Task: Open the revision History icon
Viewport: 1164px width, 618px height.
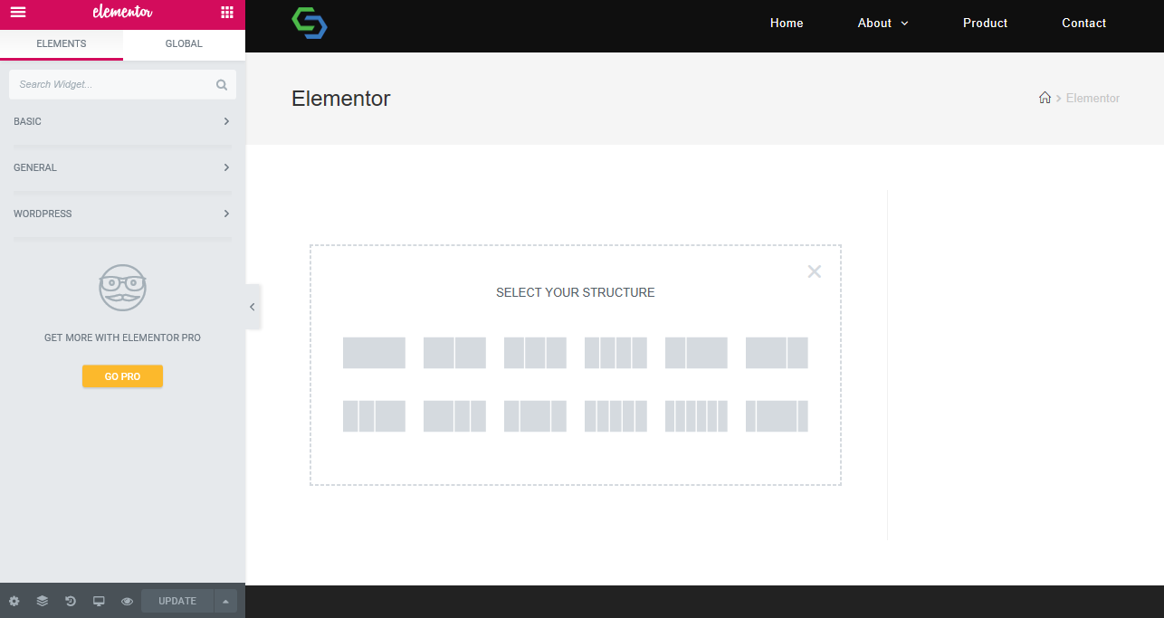Action: click(x=70, y=600)
